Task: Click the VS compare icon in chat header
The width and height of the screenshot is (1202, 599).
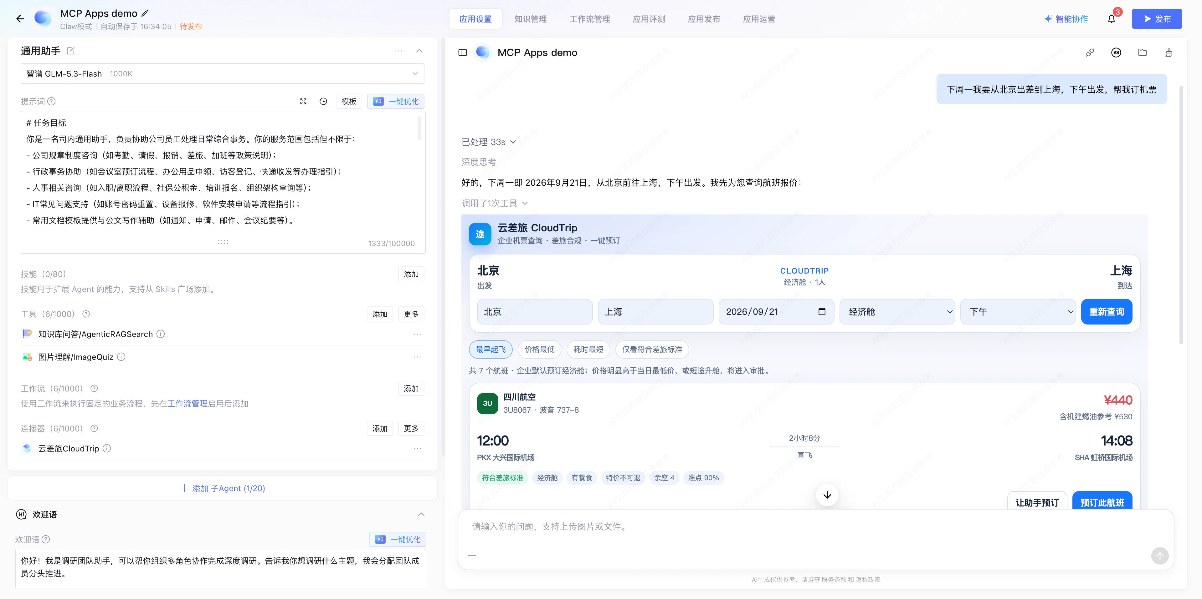Action: click(1116, 53)
